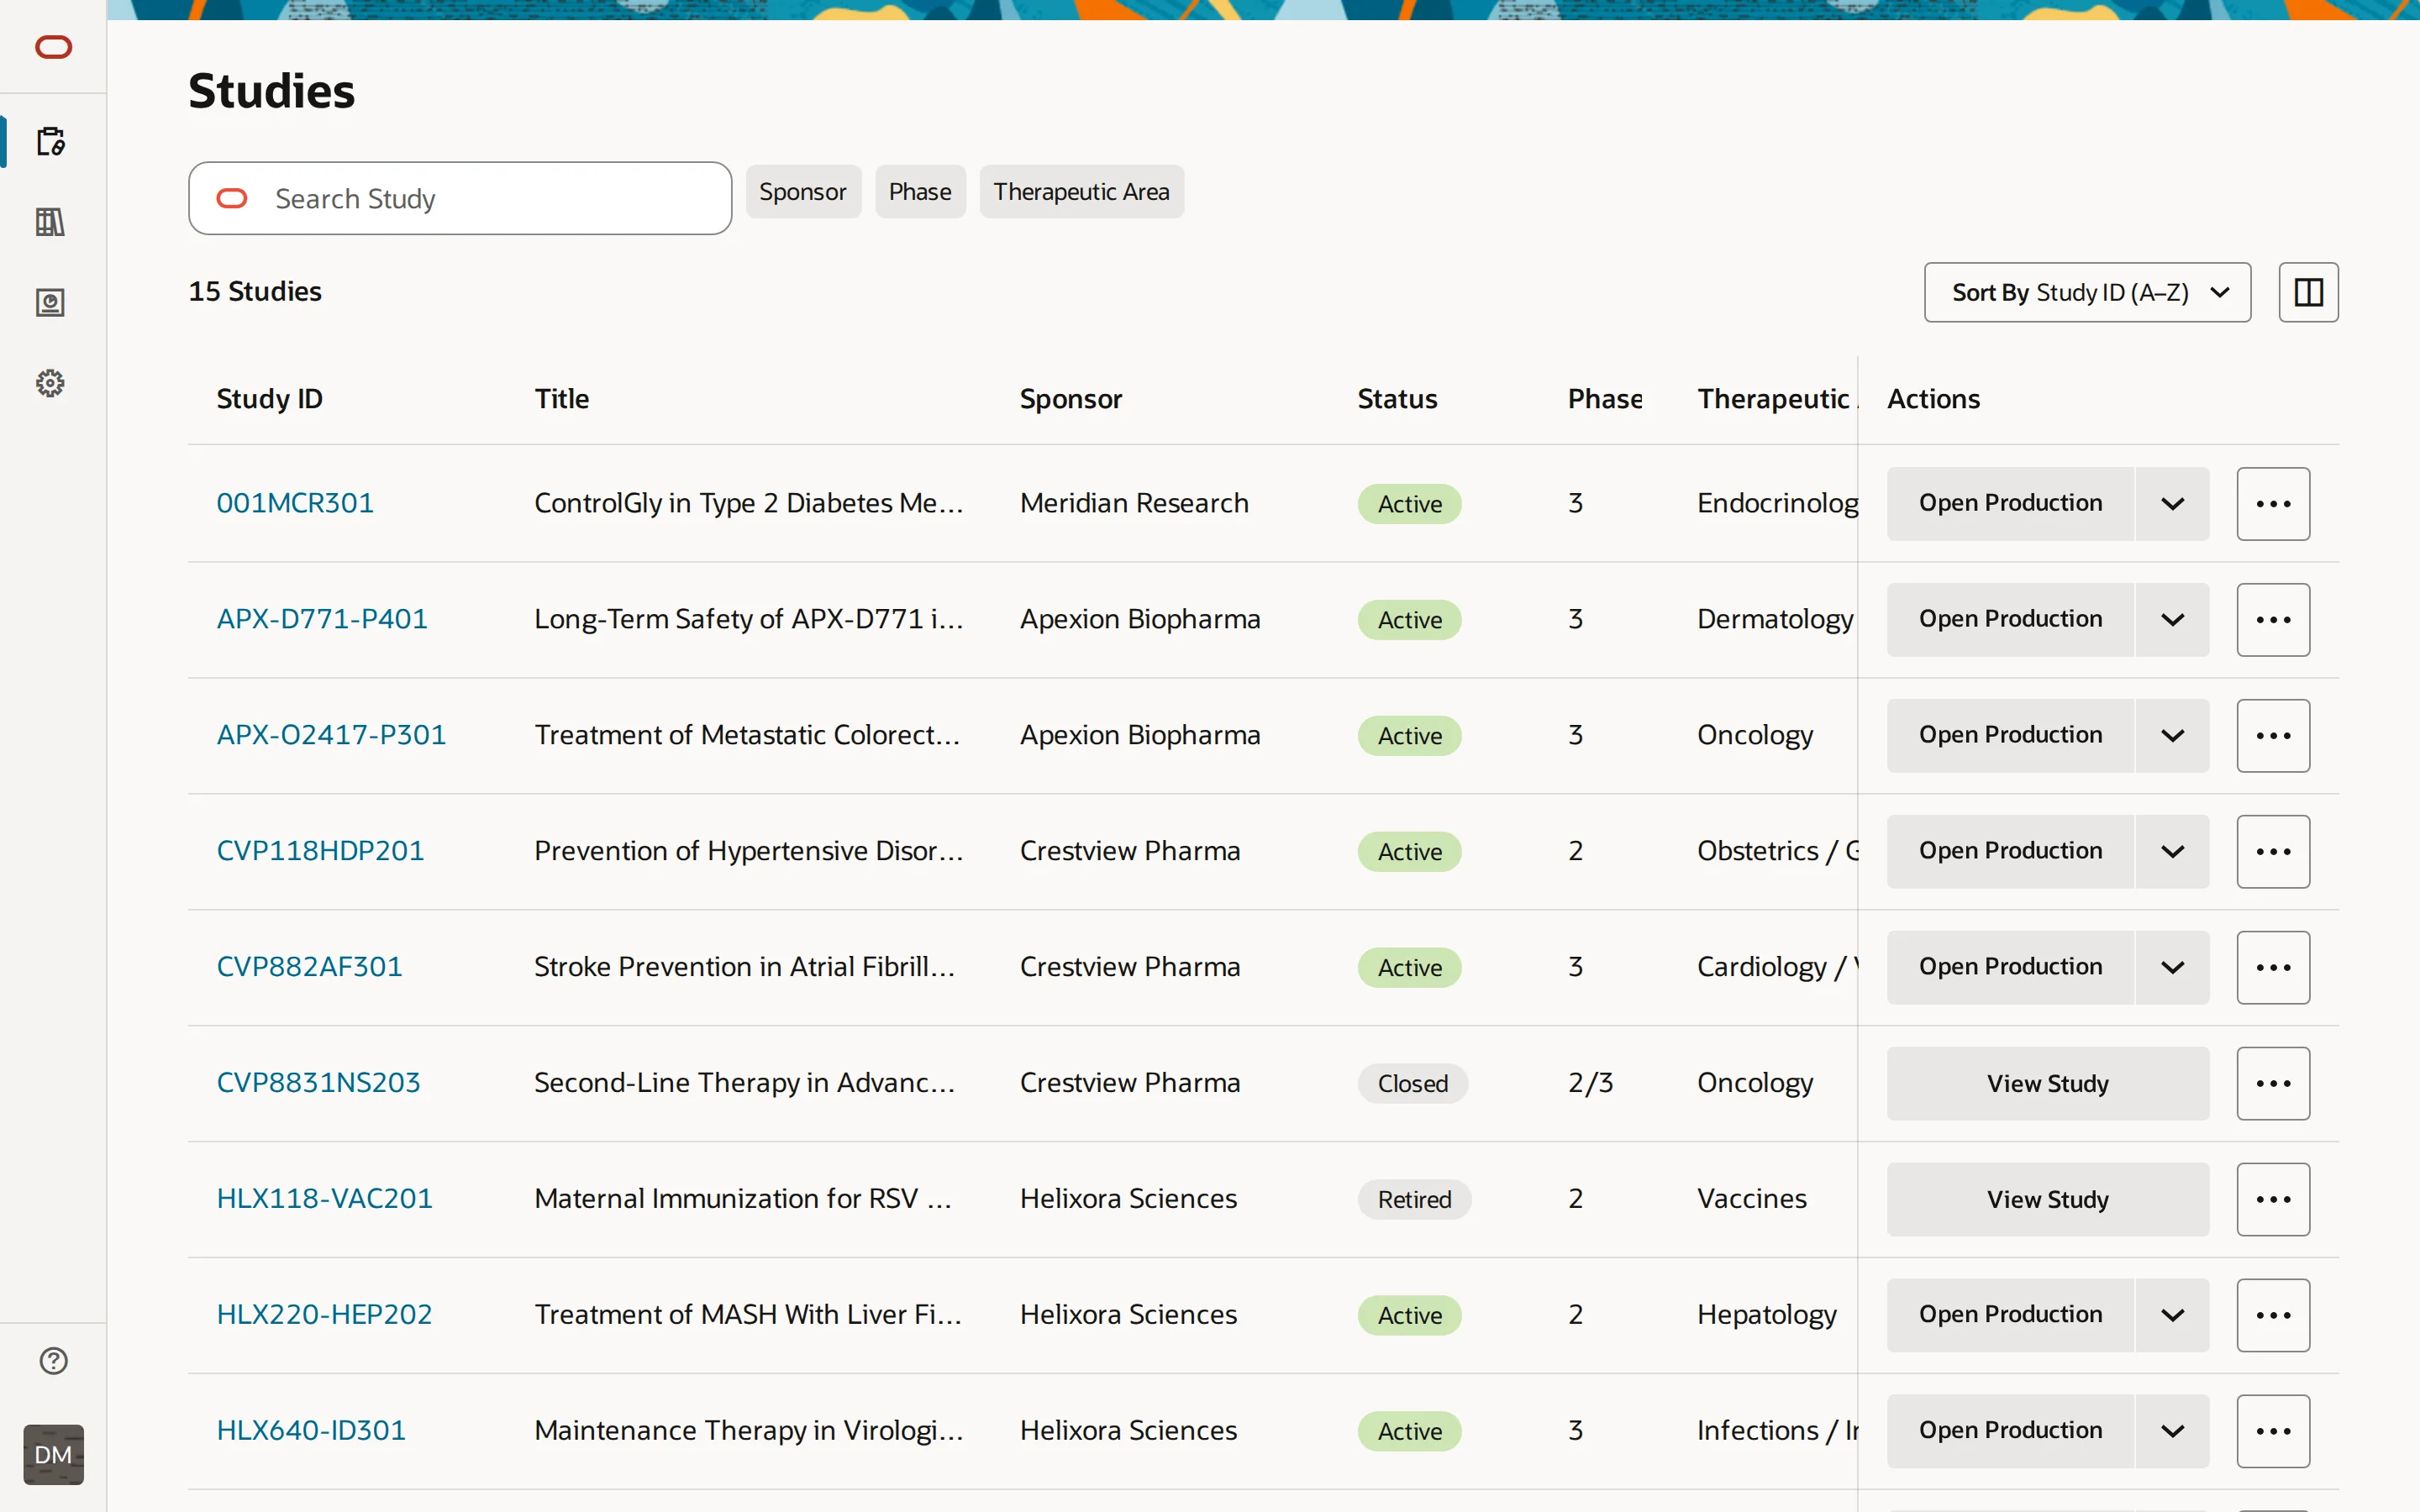The width and height of the screenshot is (2420, 1512).
Task: Expand Open Production arrow for HLX640-ID301
Action: (x=2172, y=1432)
